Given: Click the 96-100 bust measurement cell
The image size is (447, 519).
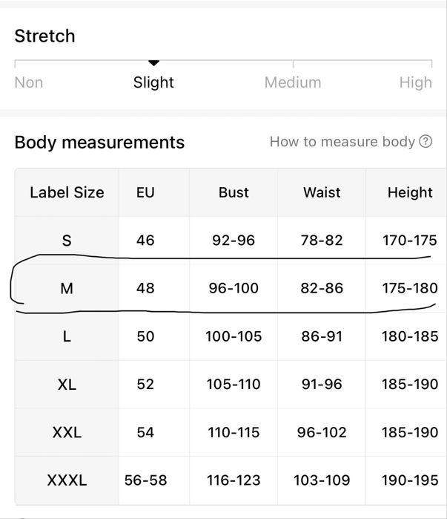Looking at the screenshot, I should [x=234, y=288].
